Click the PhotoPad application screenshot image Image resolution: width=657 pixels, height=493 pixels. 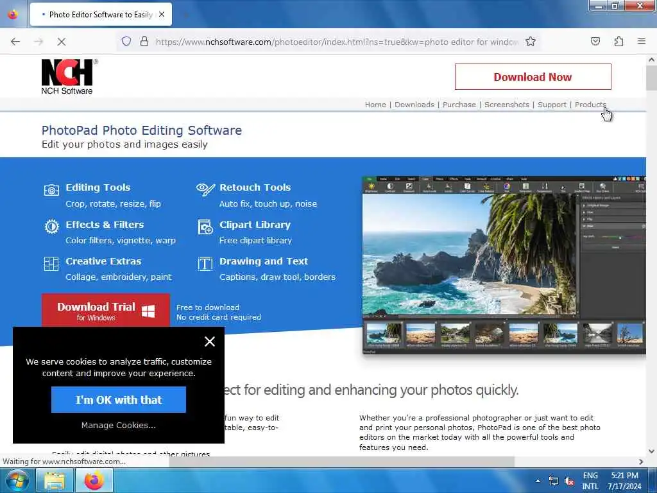504,265
